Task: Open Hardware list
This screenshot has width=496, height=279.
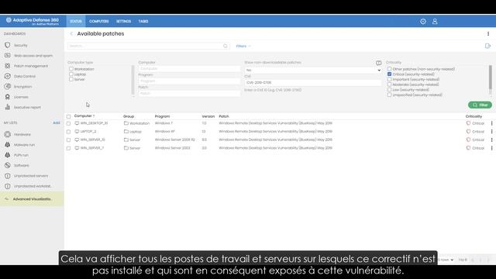Action: click(22, 134)
